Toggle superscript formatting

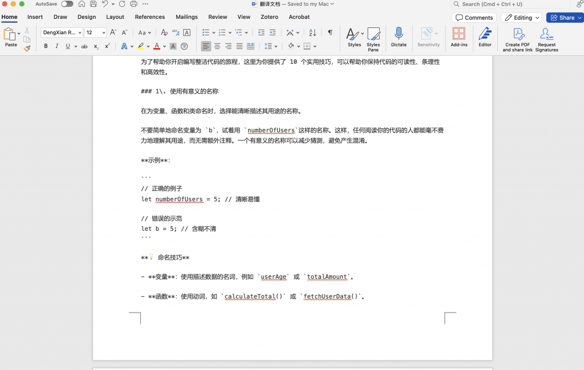[x=107, y=46]
